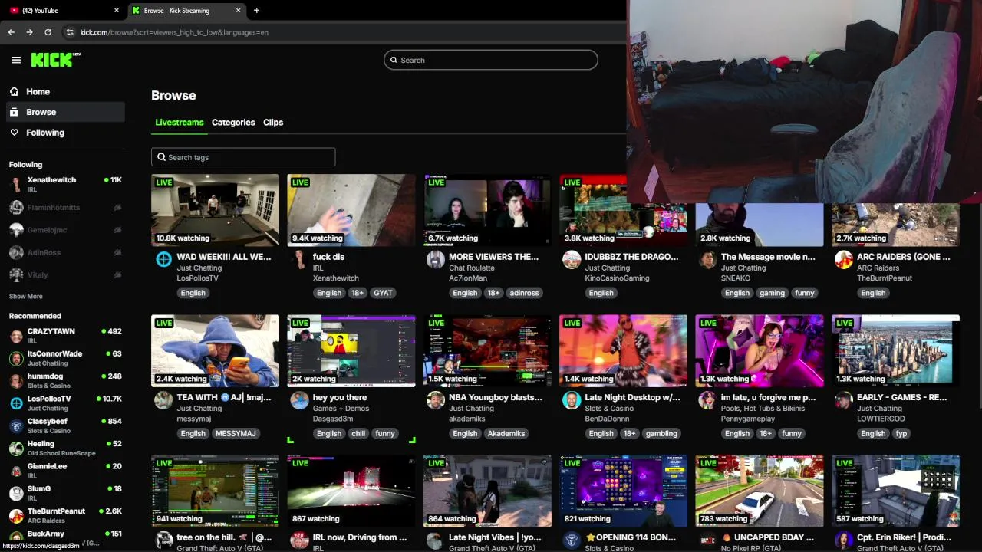Viewport: 982px width, 552px height.
Task: Click the GYAT tag
Action: 383,293
